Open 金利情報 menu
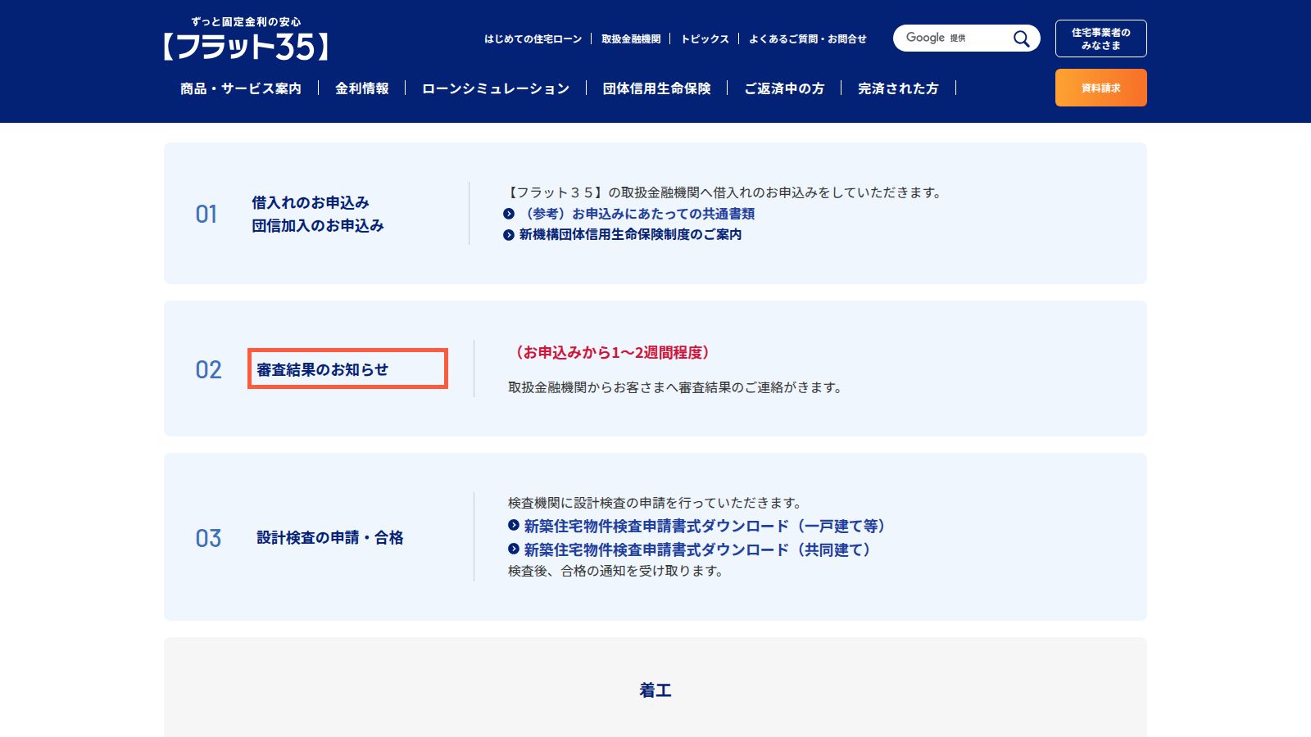Viewport: 1311px width, 737px height. (362, 88)
